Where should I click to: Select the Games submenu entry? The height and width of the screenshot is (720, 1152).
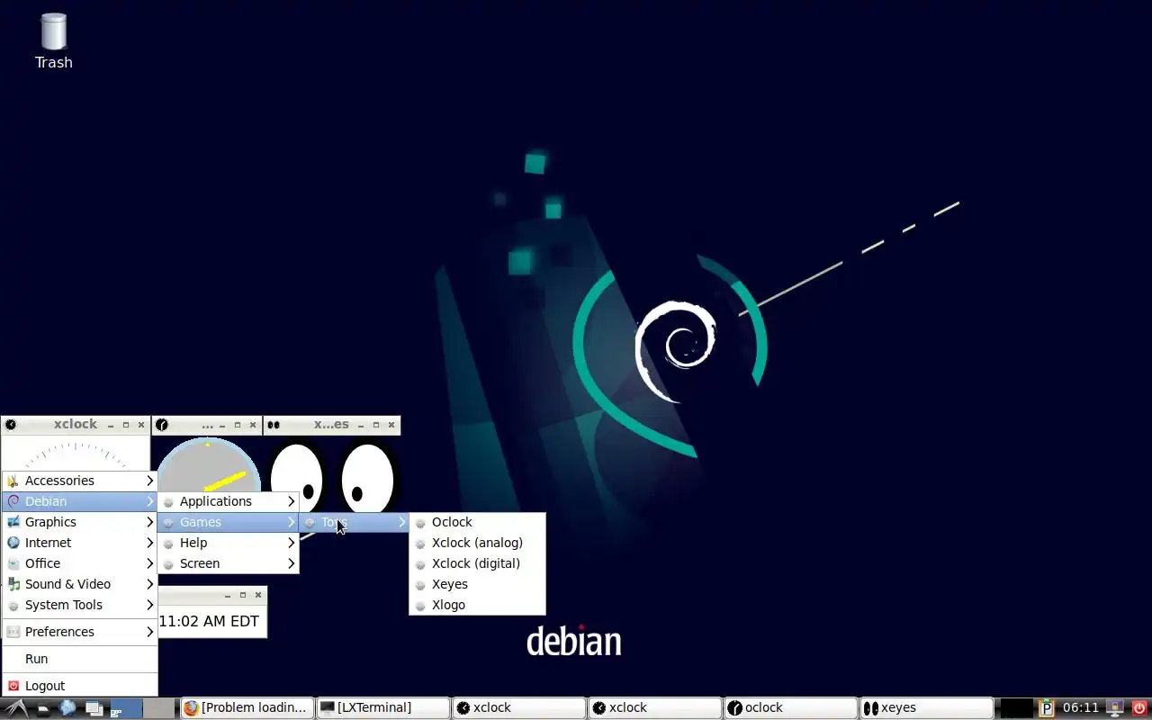pos(229,522)
